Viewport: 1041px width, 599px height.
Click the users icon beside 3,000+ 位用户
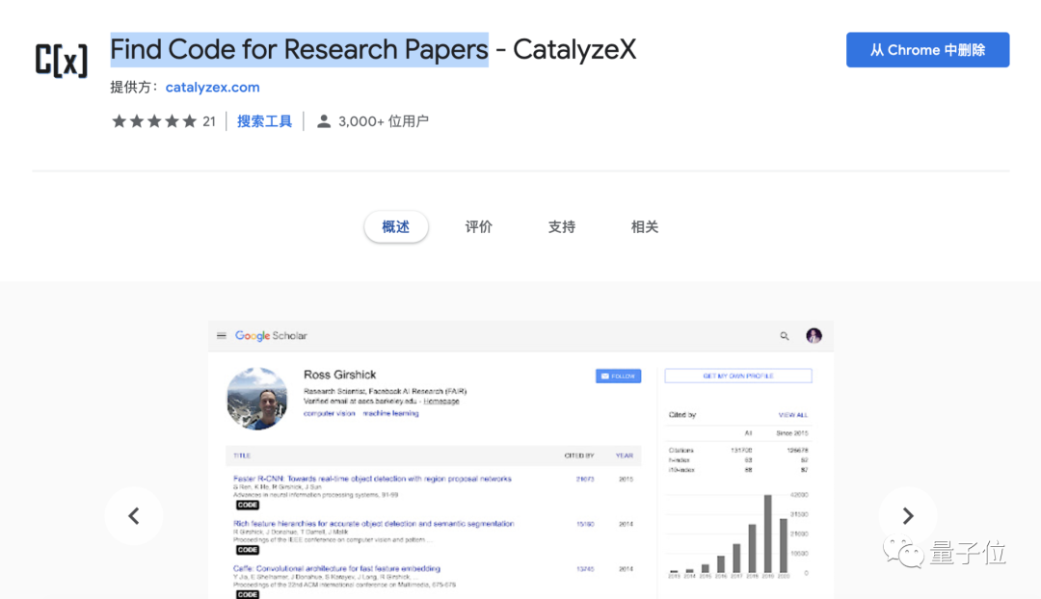click(323, 120)
